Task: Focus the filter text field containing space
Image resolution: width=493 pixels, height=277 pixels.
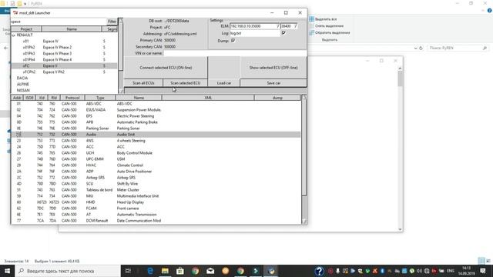Action: [59, 22]
